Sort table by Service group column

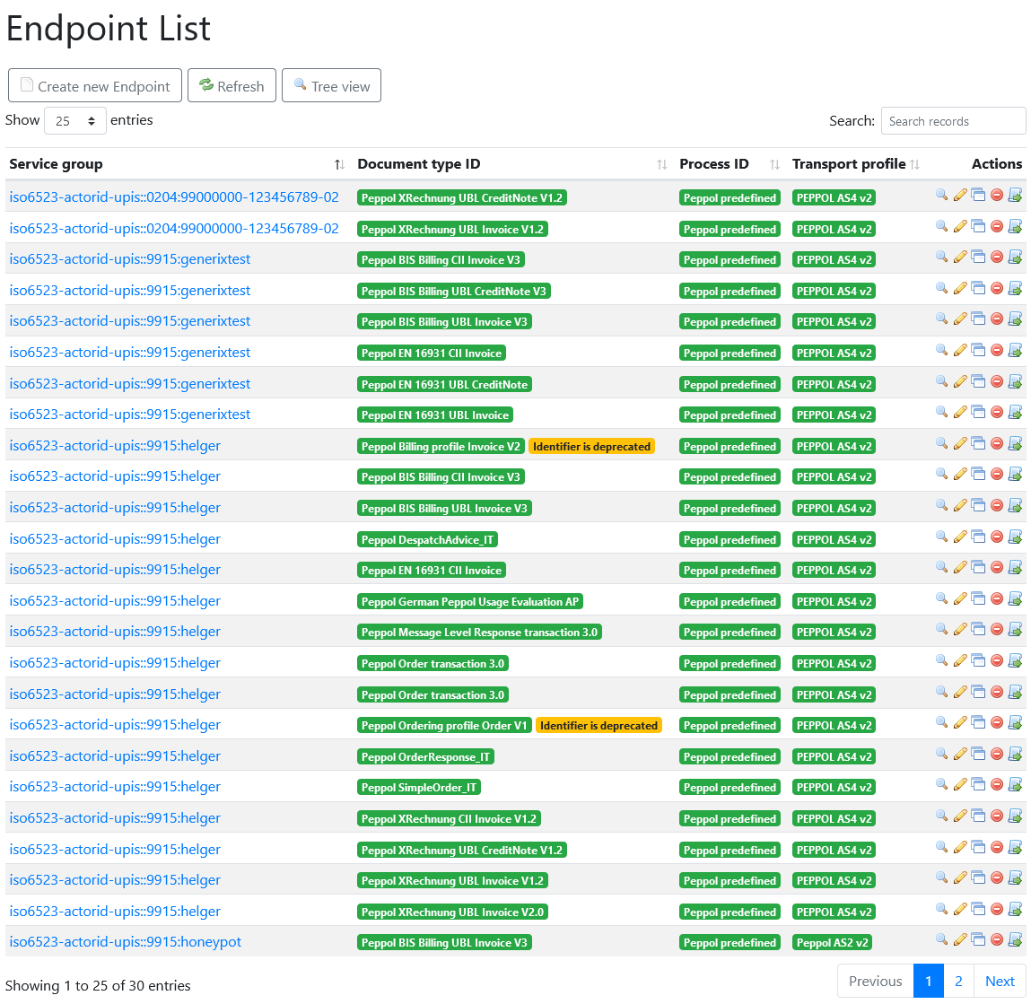tap(176, 163)
